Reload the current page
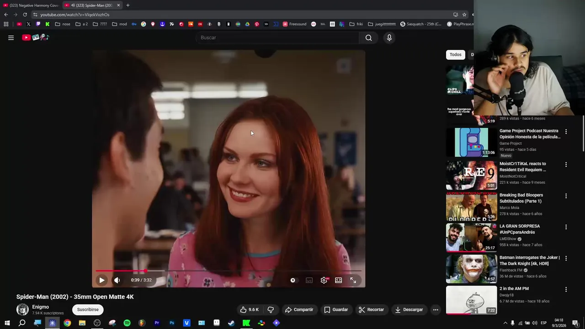The height and width of the screenshot is (329, 585). coord(25,15)
